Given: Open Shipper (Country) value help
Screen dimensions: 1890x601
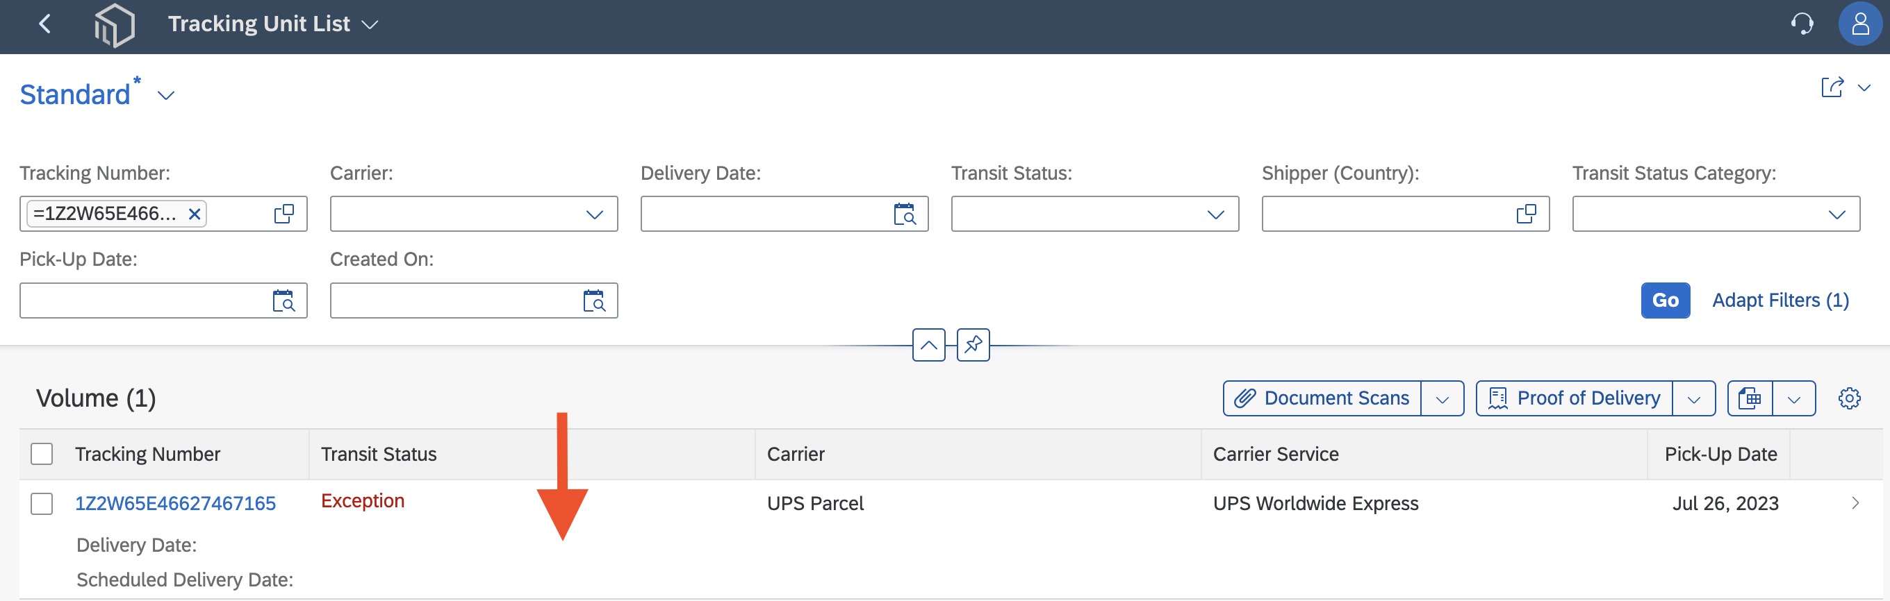Looking at the screenshot, I should click(x=1526, y=214).
